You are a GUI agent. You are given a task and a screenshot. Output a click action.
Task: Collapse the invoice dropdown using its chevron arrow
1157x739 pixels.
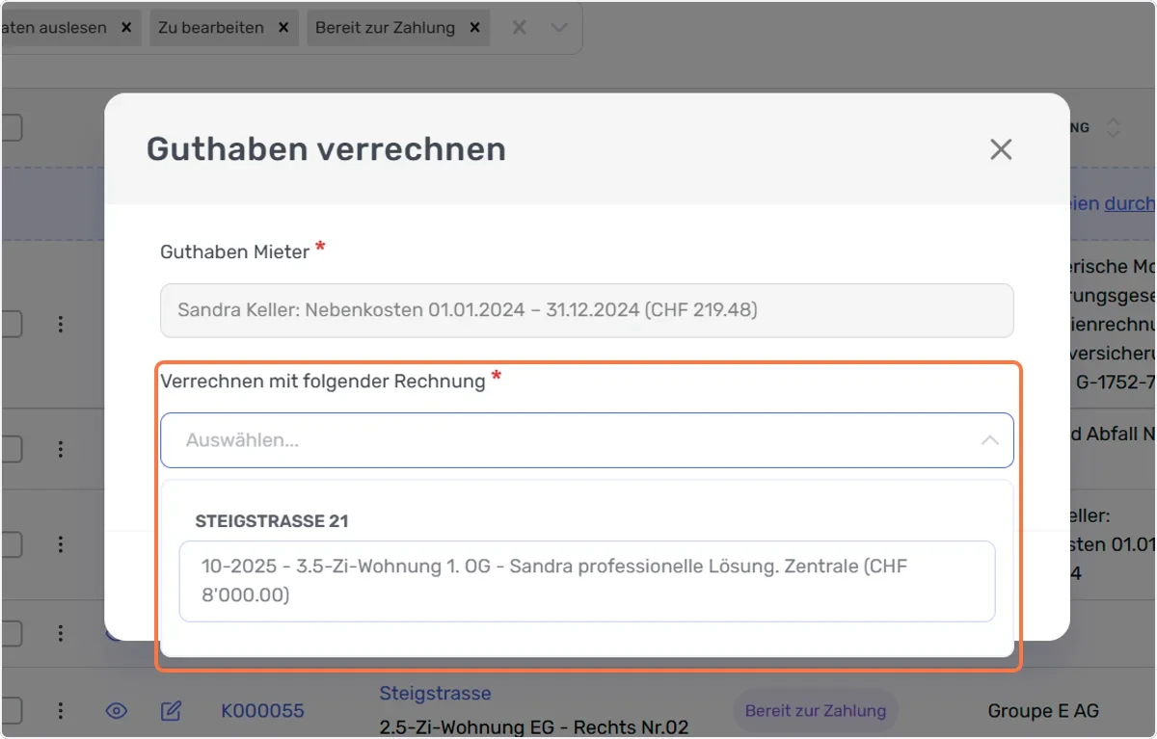989,440
